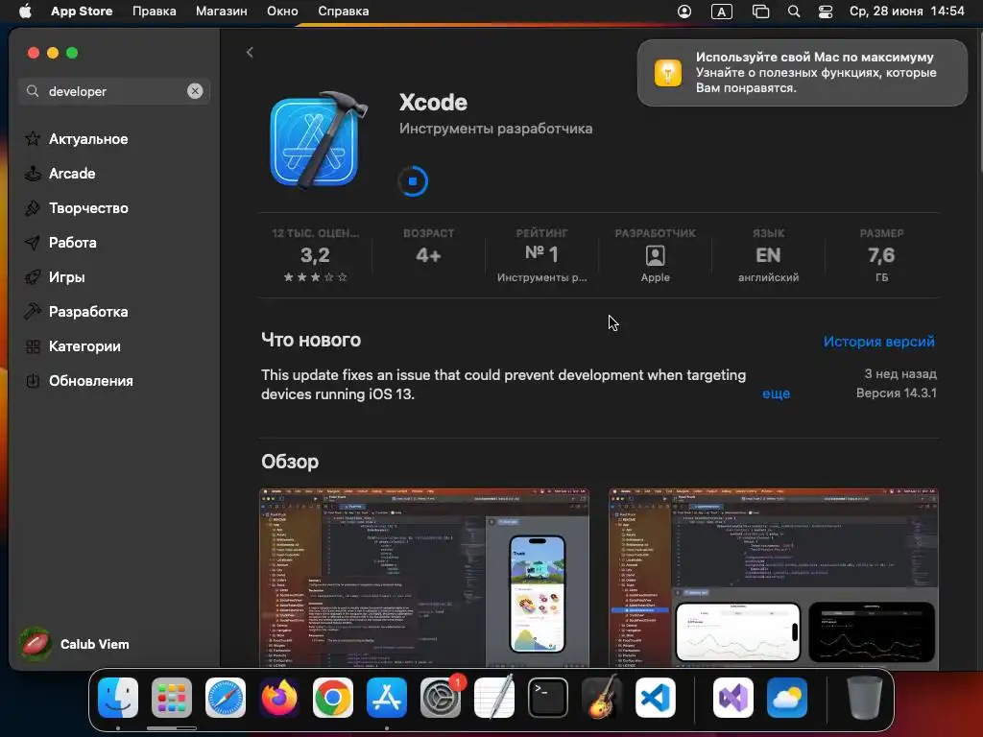Click the Игры rocket icon

coord(33,277)
